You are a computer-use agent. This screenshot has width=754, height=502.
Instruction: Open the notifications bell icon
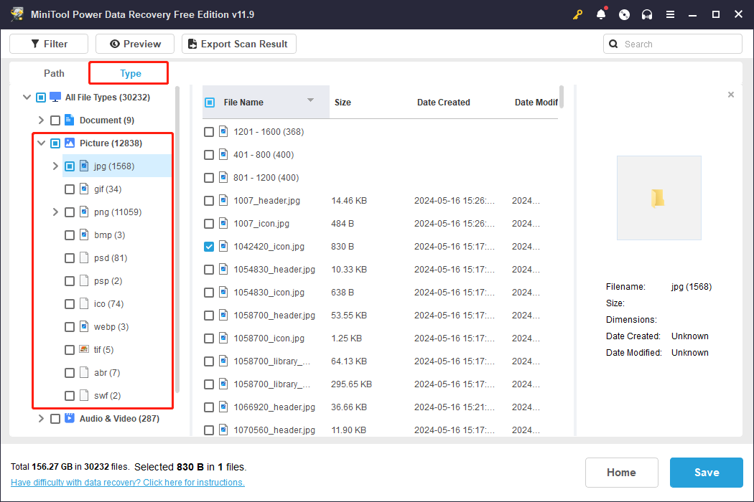point(601,14)
